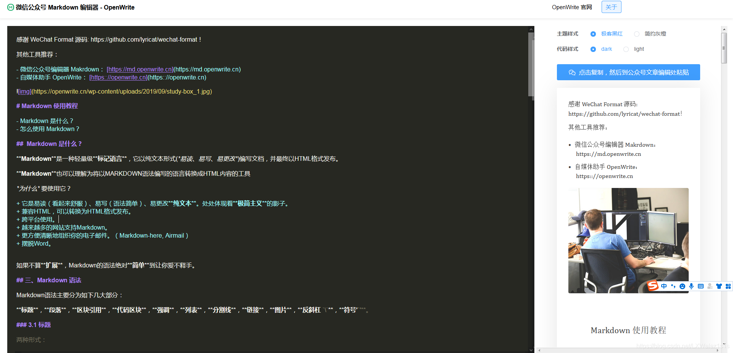Screen dimensions: 733x353
Task: Click the md.openwrite.cn link in editor
Action: point(140,69)
